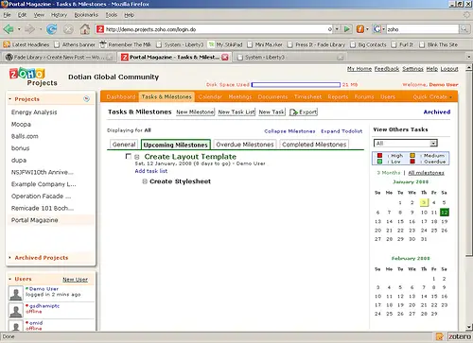Click the New Milestone button
The image size is (473, 343).
pyautogui.click(x=195, y=111)
